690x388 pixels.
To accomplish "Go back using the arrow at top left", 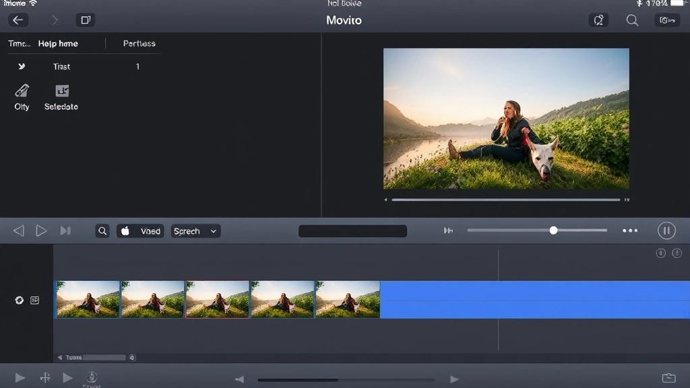I will point(18,20).
